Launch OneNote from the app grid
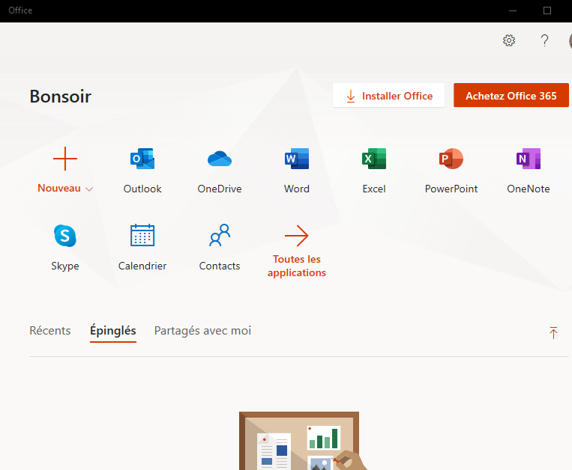This screenshot has height=470, width=572. pos(529,170)
